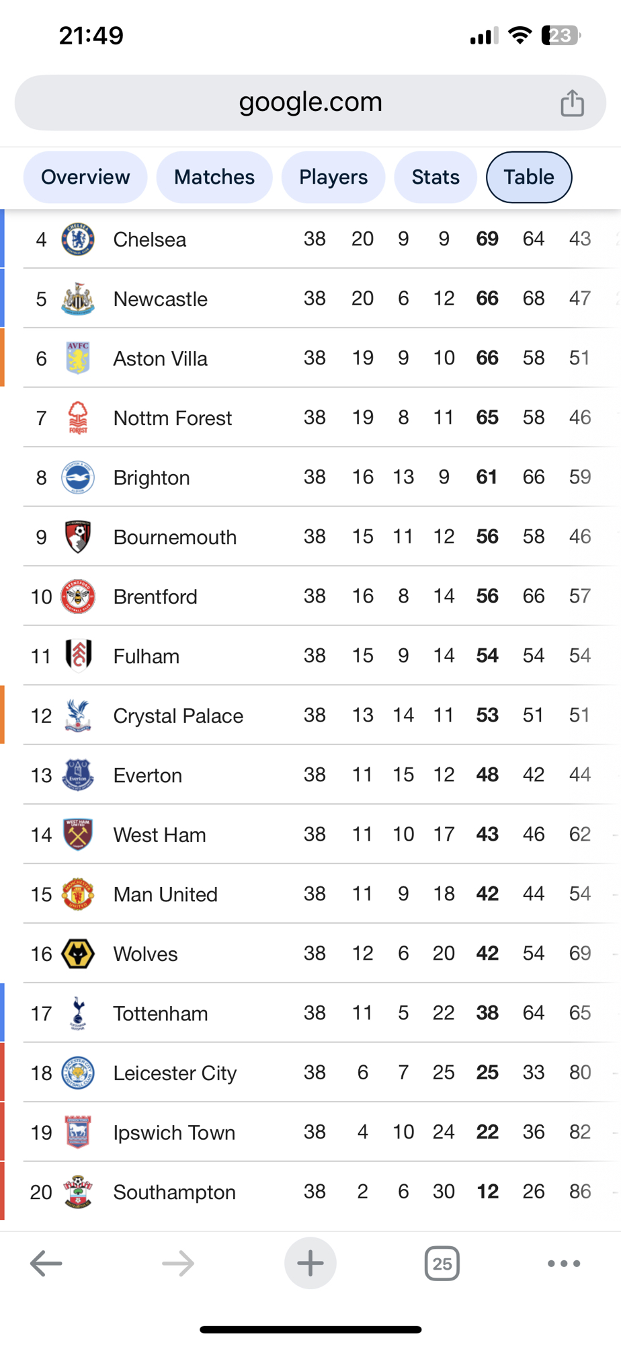
Task: Select the Table tab
Action: pos(529,177)
